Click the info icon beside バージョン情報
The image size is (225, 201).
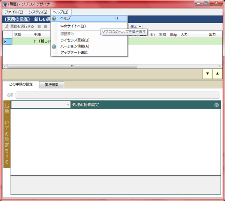pyautogui.click(x=54, y=46)
